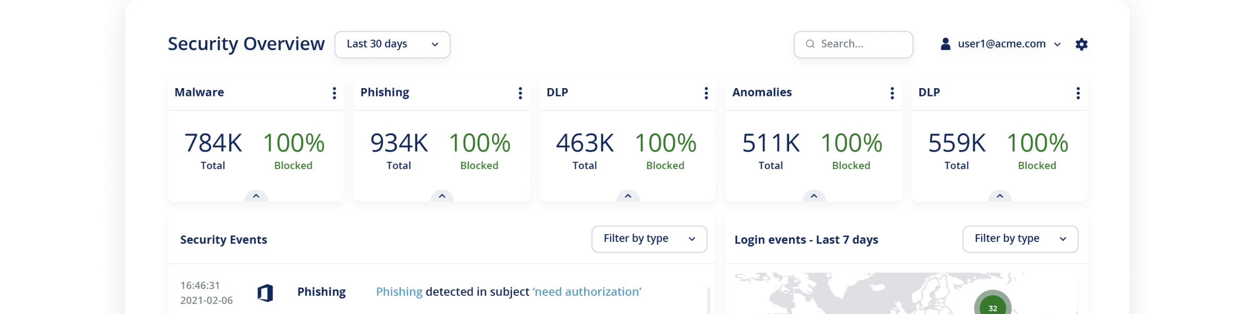This screenshot has height=314, width=1254.
Task: Click the search magnifier icon
Action: click(x=810, y=44)
